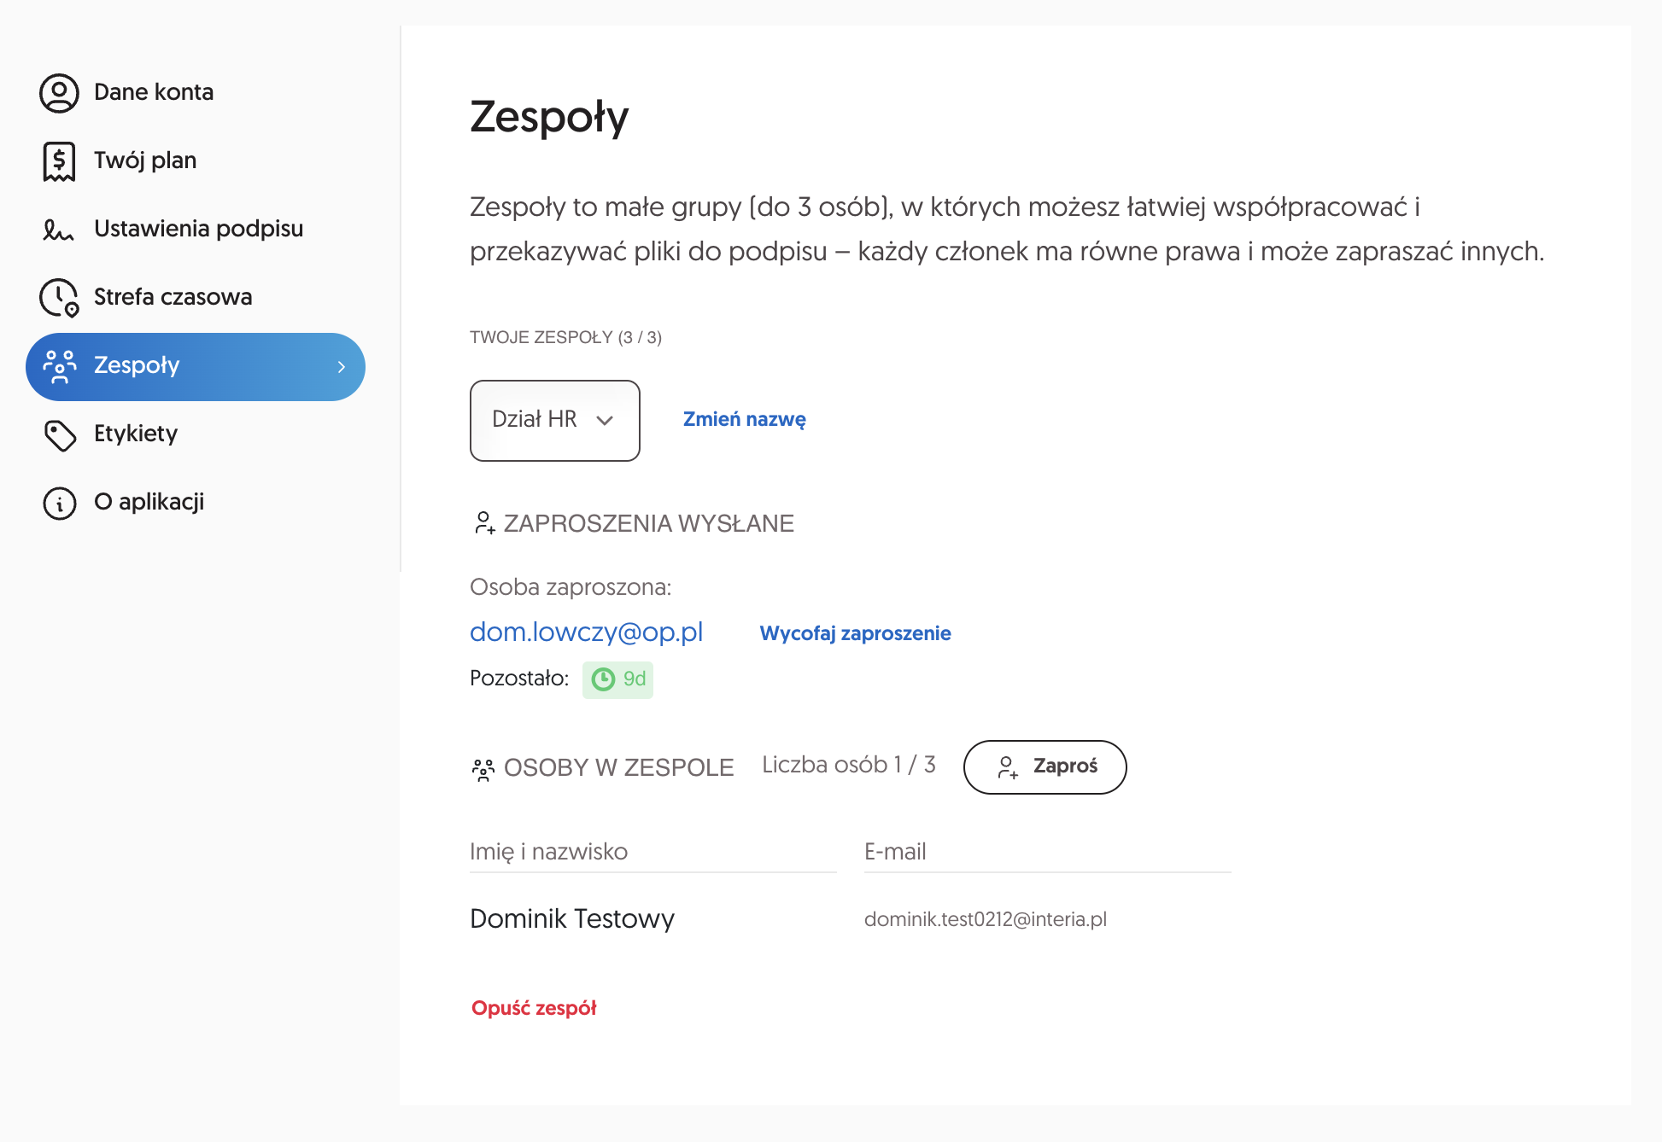Click the Dane konta user icon
This screenshot has height=1142, width=1662.
point(59,93)
